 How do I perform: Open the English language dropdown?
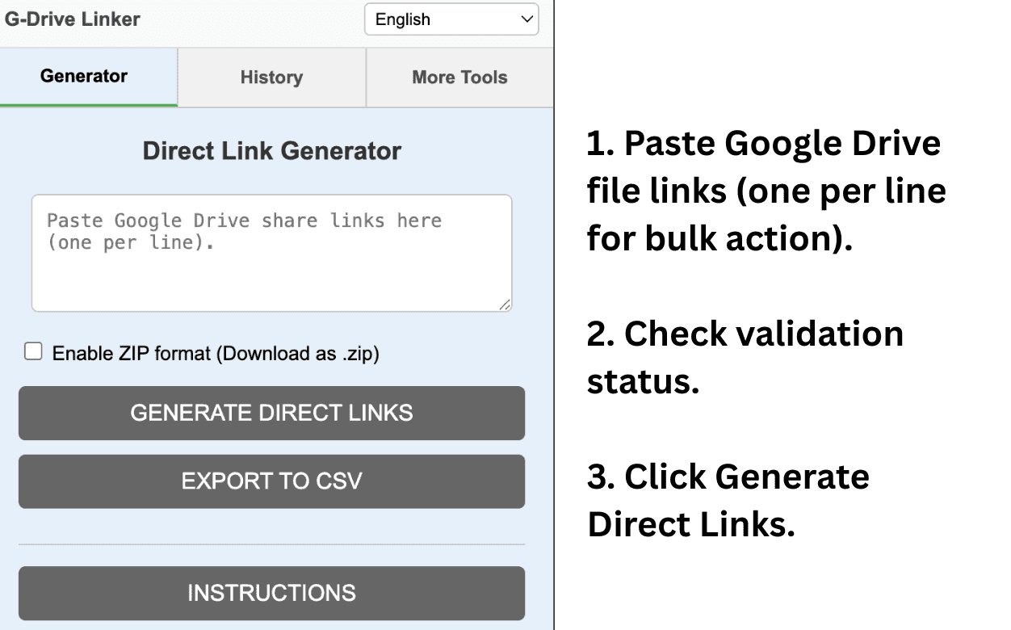pyautogui.click(x=451, y=20)
